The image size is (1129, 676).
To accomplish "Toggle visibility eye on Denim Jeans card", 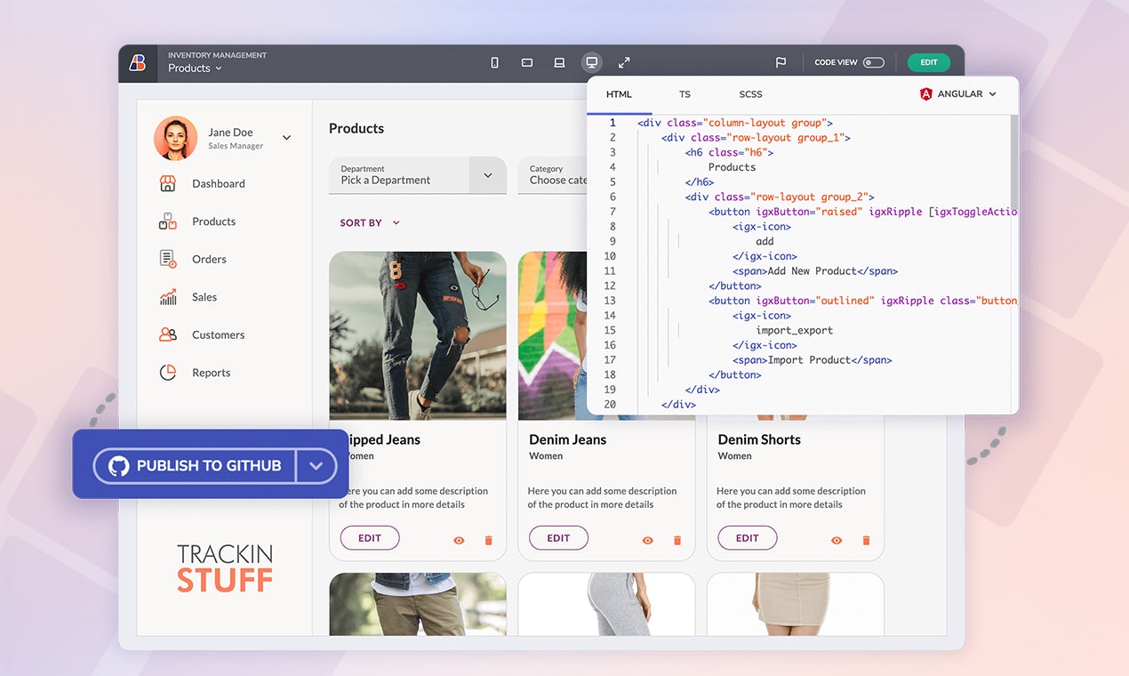I will point(648,541).
